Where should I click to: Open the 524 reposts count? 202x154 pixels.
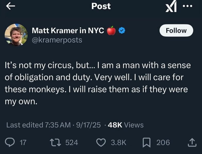72,142
